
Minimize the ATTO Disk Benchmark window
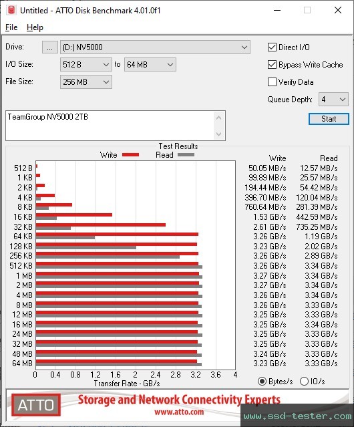(277, 10)
